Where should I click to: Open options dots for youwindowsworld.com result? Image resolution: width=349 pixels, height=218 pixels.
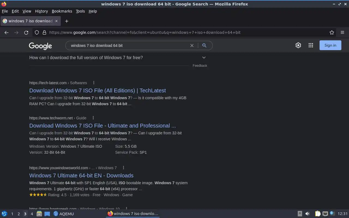(124, 168)
